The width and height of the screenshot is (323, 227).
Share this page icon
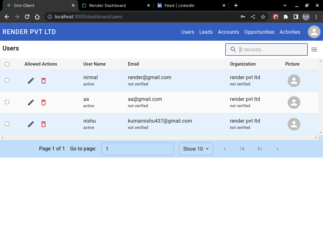point(253,17)
